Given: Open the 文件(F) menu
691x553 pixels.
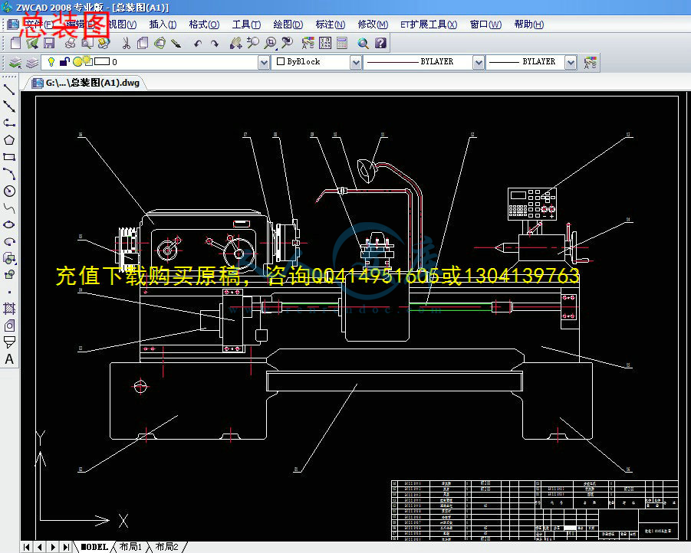Looking at the screenshot, I should point(39,25).
